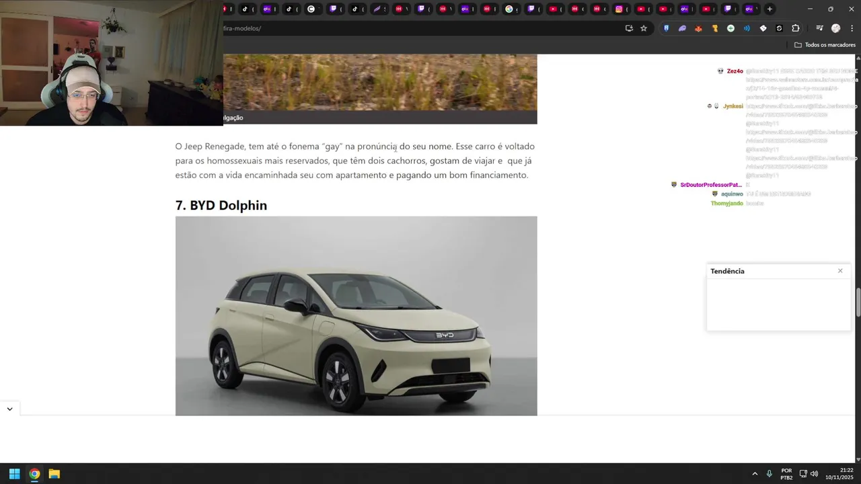This screenshot has height=484, width=861.
Task: Open the media control button
Action: [x=819, y=28]
